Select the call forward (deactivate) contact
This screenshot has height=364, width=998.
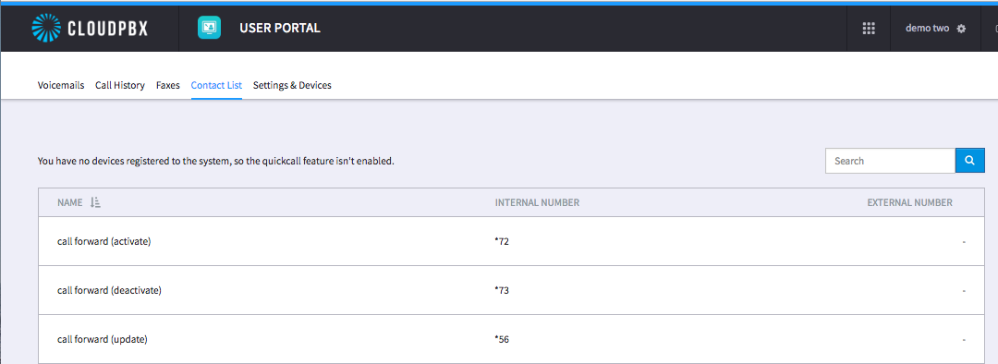point(512,291)
